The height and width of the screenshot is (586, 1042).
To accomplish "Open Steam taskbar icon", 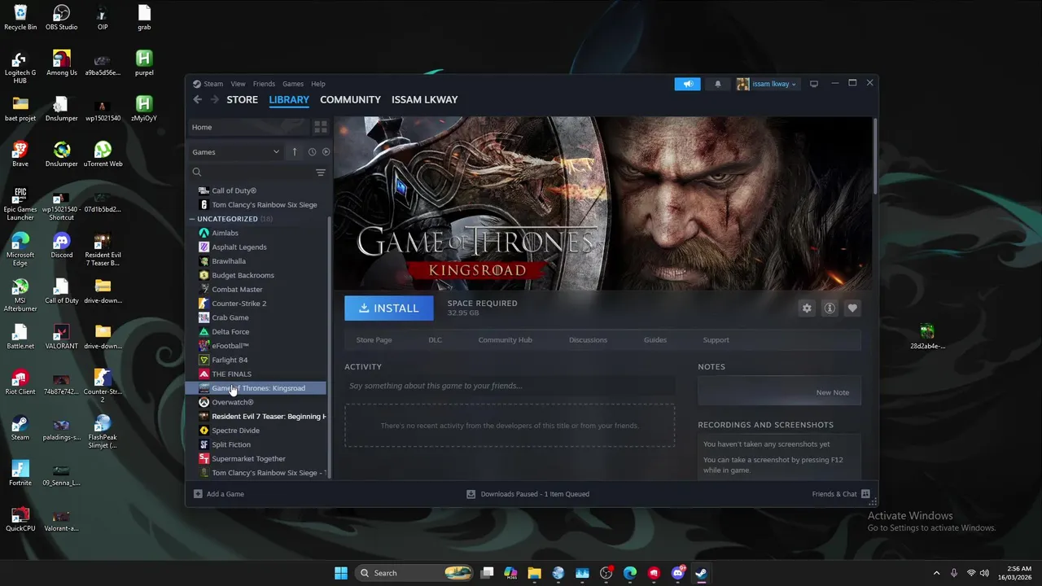I will (701, 573).
